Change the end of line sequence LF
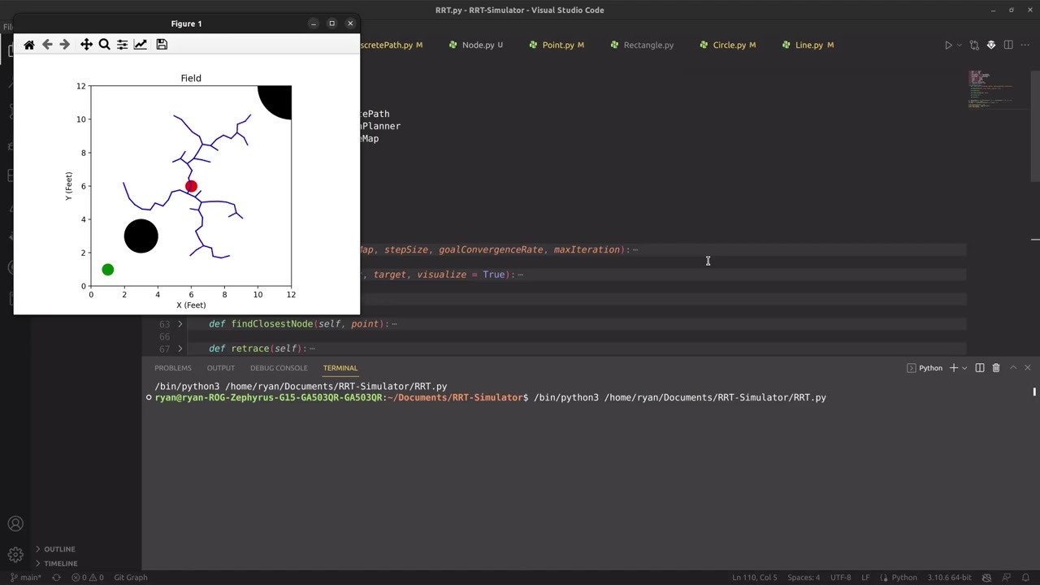The width and height of the screenshot is (1040, 585). [x=865, y=578]
